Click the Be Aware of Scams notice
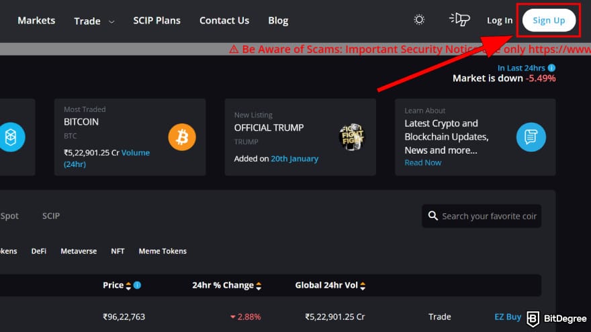This screenshot has width=591, height=332. [x=410, y=50]
